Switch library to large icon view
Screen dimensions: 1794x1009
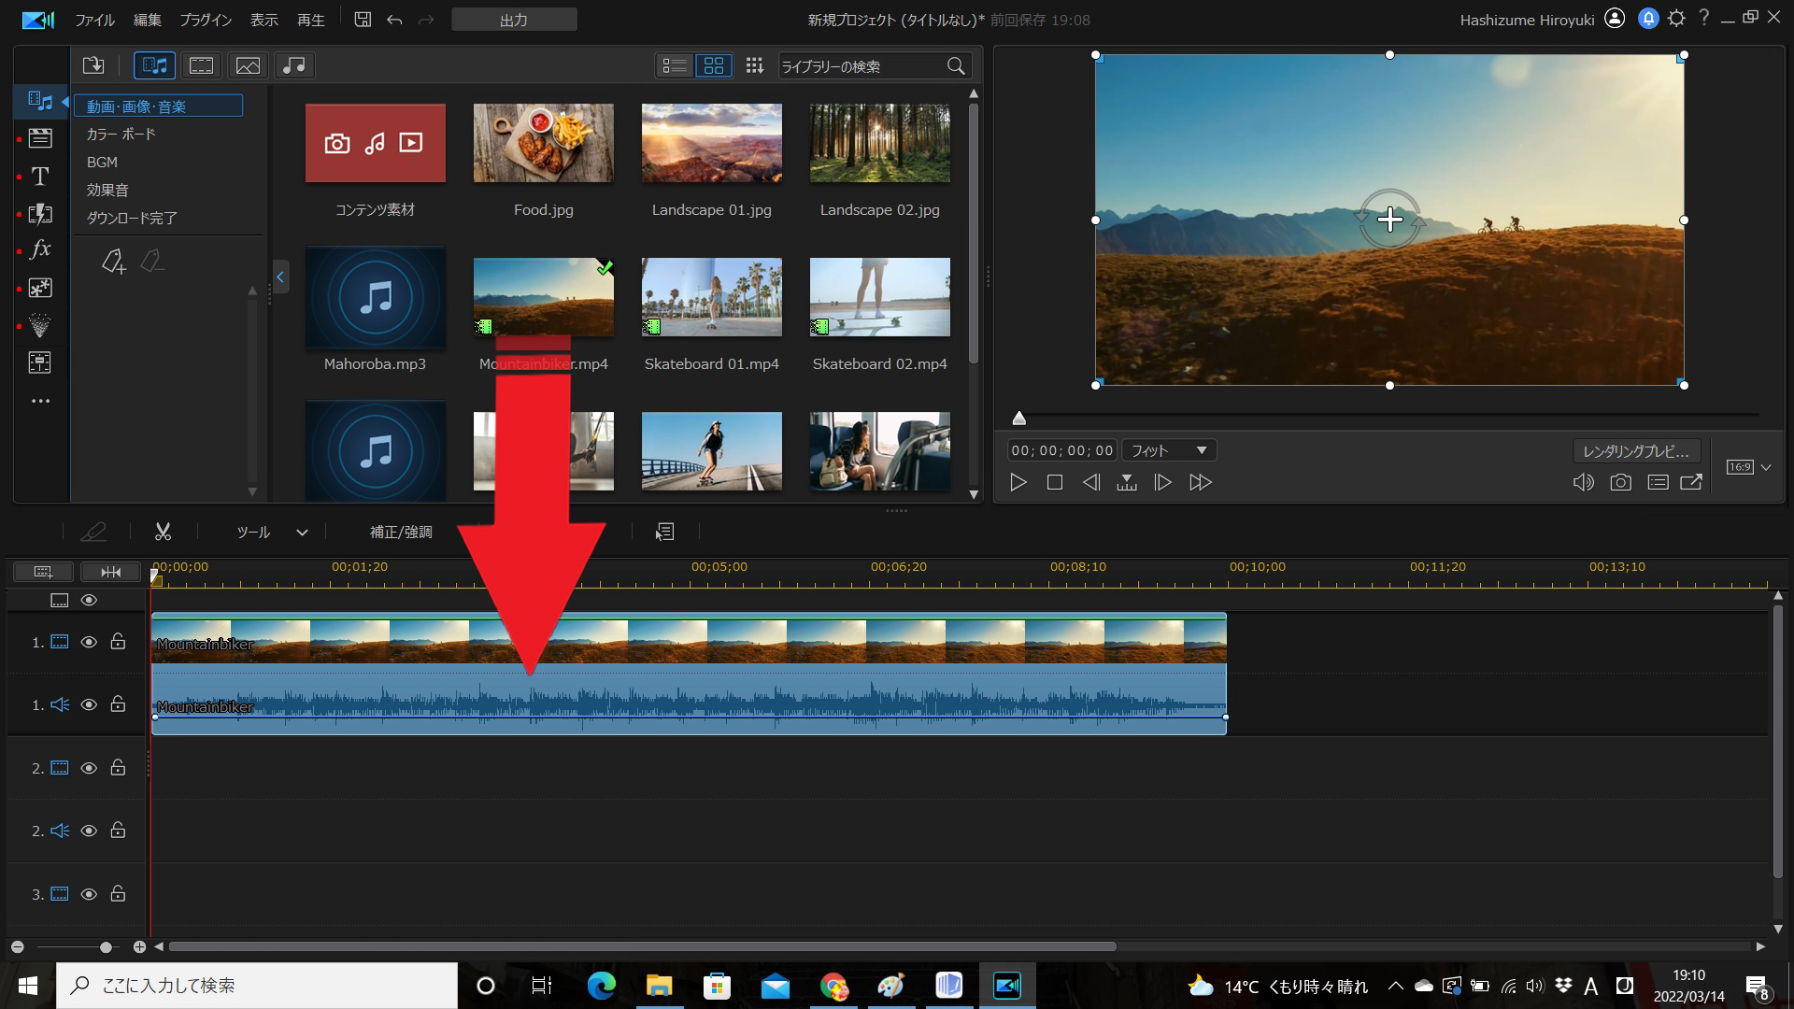tap(714, 65)
